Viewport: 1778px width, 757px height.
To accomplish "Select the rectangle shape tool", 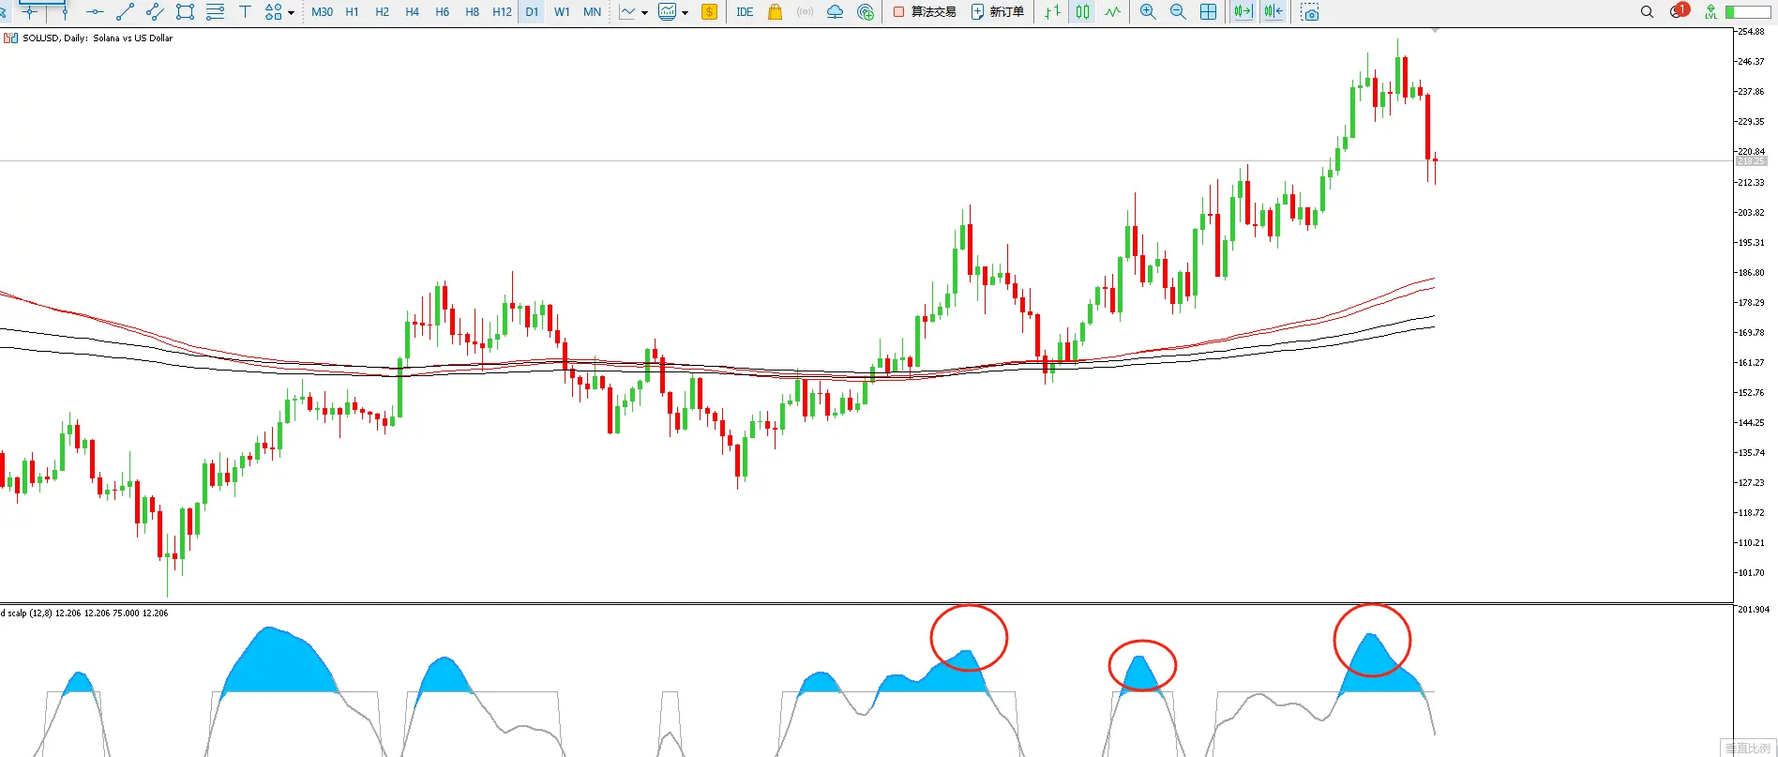I will click(185, 12).
